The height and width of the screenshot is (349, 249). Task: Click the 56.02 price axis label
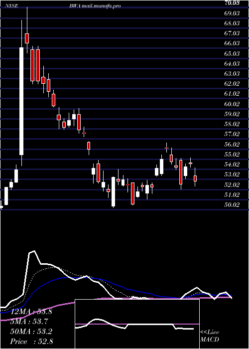232,145
